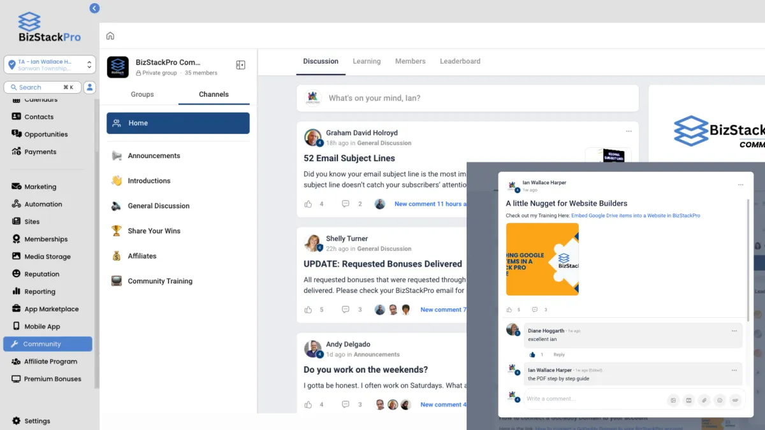This screenshot has width=765, height=430.
Task: Toggle the group panel layout icon
Action: [x=240, y=65]
